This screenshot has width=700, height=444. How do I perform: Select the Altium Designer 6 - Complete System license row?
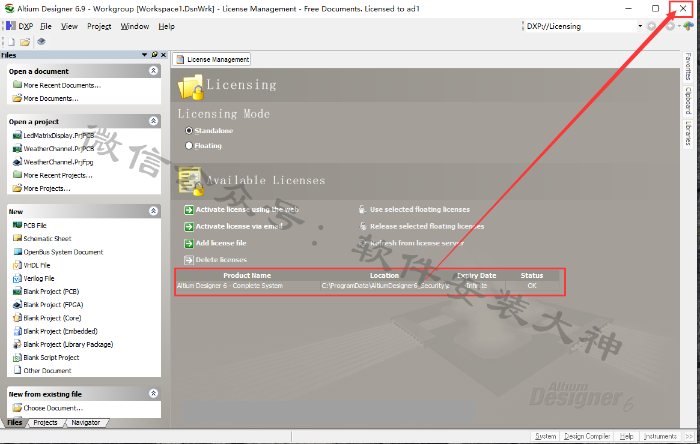point(368,286)
